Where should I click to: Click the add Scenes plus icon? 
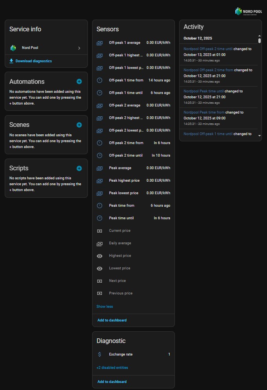[x=79, y=125]
